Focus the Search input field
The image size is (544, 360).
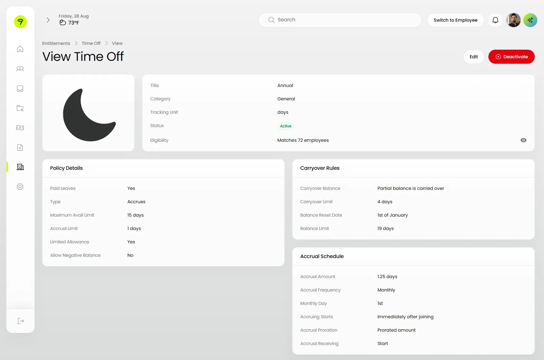[340, 20]
